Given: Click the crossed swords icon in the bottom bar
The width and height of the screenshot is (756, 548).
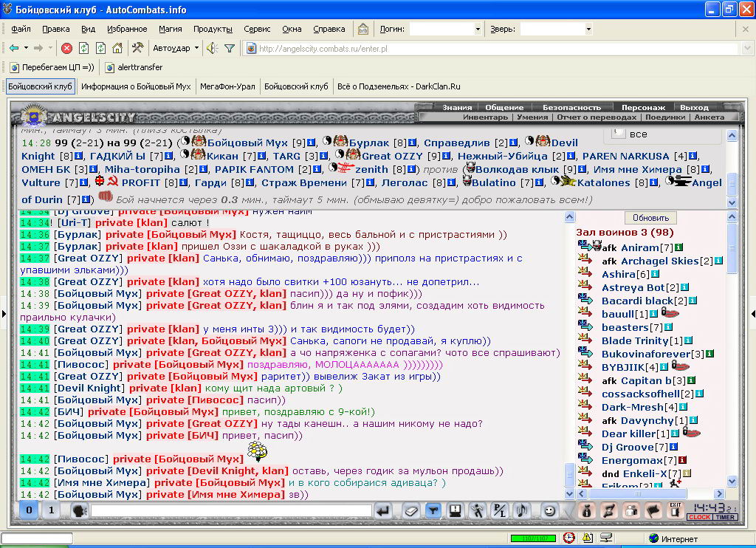Looking at the screenshot, I should (608, 510).
